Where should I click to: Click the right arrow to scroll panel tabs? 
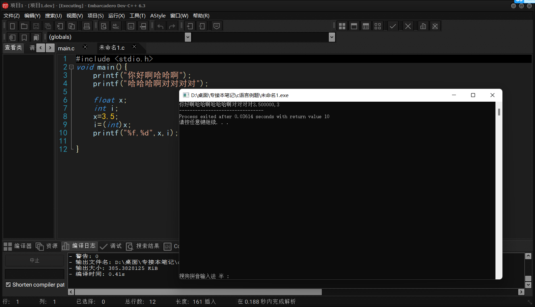[50, 48]
